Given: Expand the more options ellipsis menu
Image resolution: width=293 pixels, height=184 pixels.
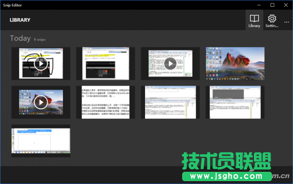Looking at the screenshot, I should pyautogui.click(x=287, y=22).
